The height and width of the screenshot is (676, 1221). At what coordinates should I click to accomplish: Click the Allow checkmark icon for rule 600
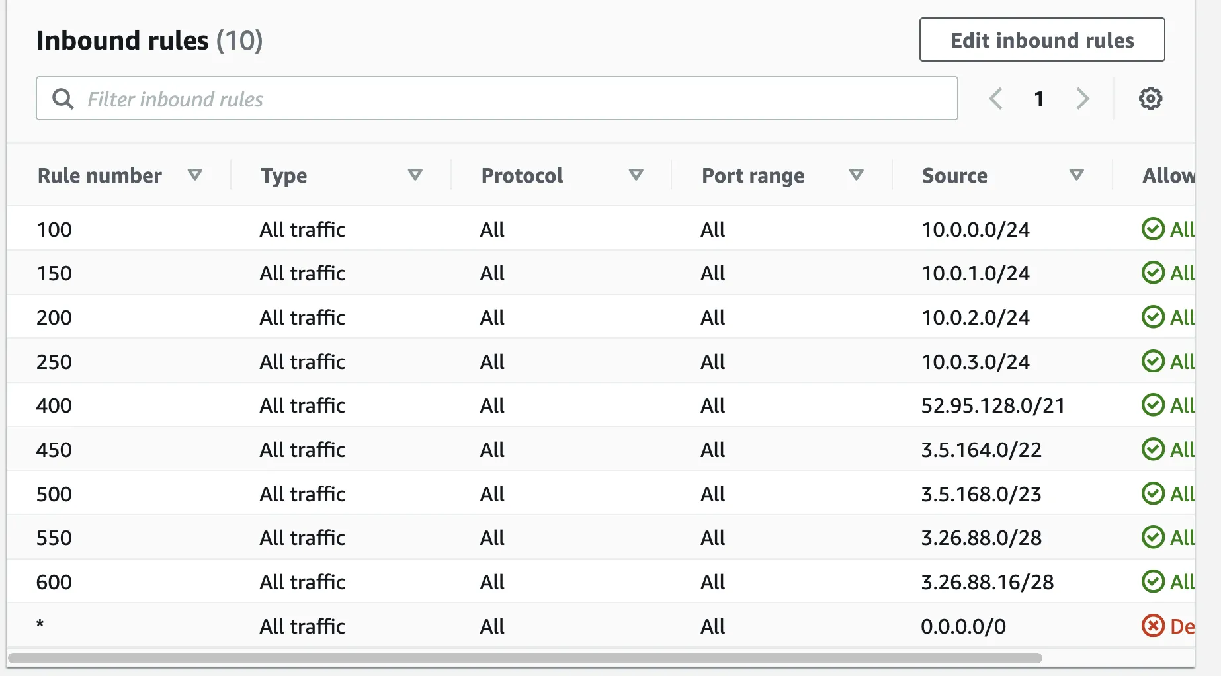(x=1153, y=581)
